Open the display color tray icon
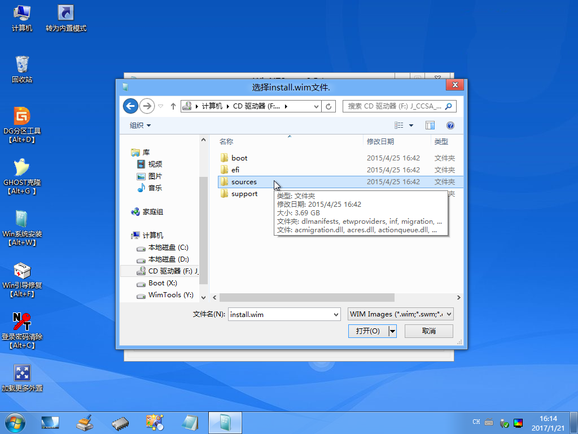 coord(518,423)
